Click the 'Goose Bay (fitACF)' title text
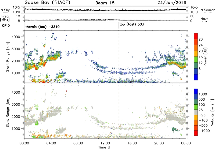215x149 pixels. [47, 3]
